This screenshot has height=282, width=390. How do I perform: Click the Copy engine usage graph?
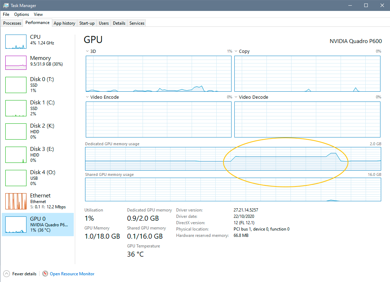307,74
